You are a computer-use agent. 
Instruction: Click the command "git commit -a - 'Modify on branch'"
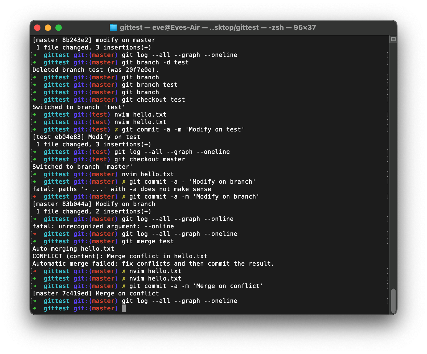(192, 182)
